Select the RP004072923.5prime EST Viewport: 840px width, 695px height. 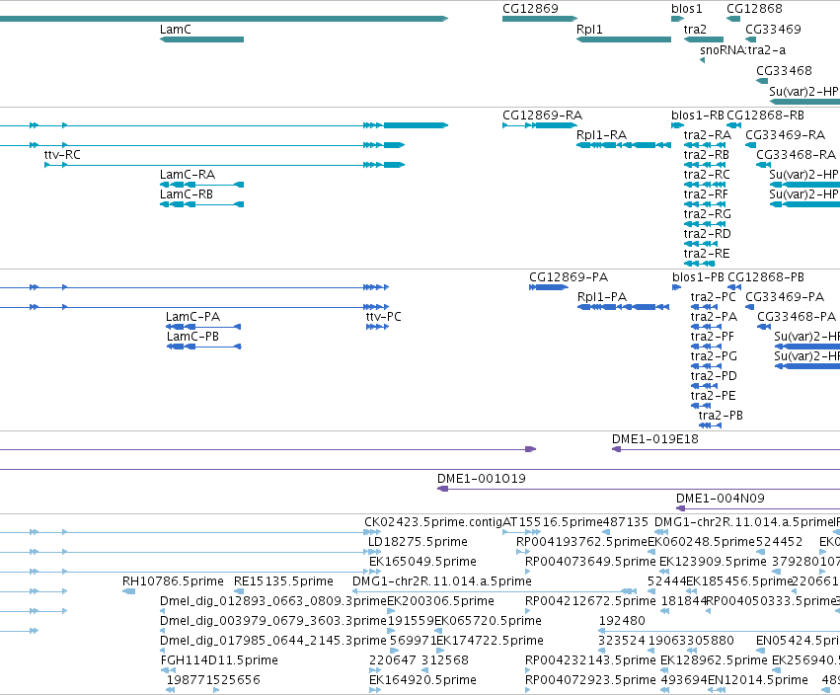[x=528, y=690]
